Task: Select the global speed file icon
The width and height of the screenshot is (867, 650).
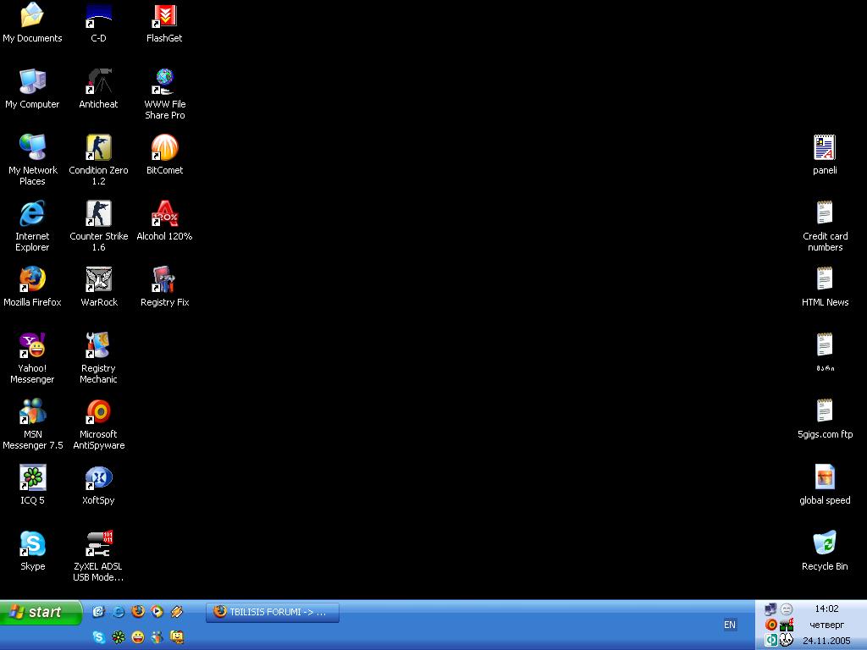Action: click(825, 485)
